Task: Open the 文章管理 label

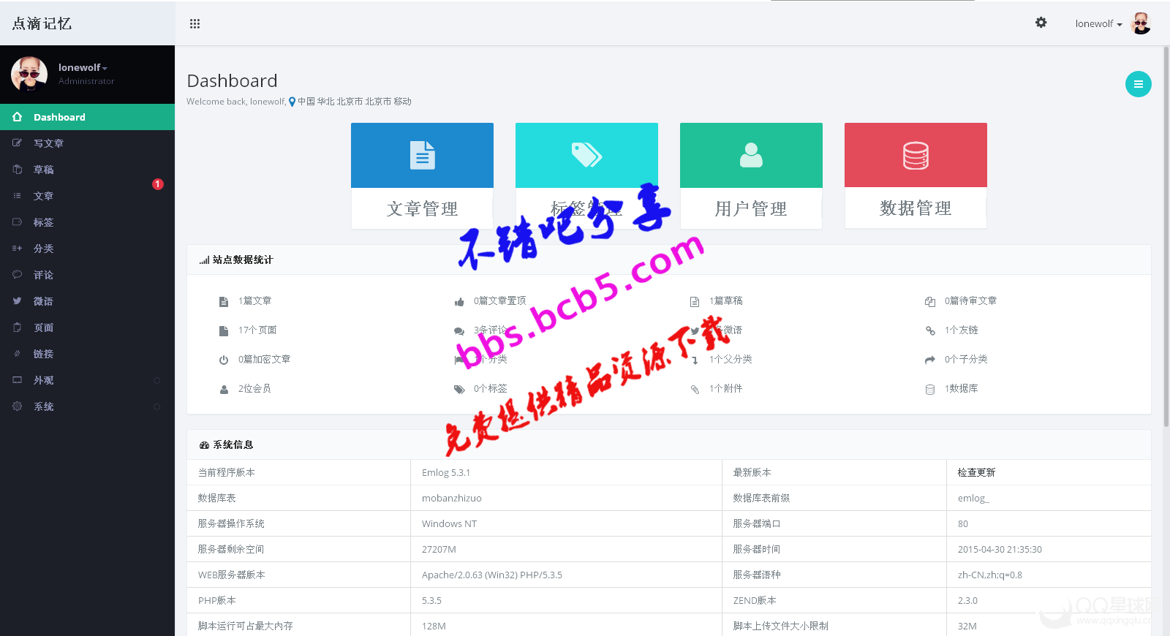Action: [422, 209]
